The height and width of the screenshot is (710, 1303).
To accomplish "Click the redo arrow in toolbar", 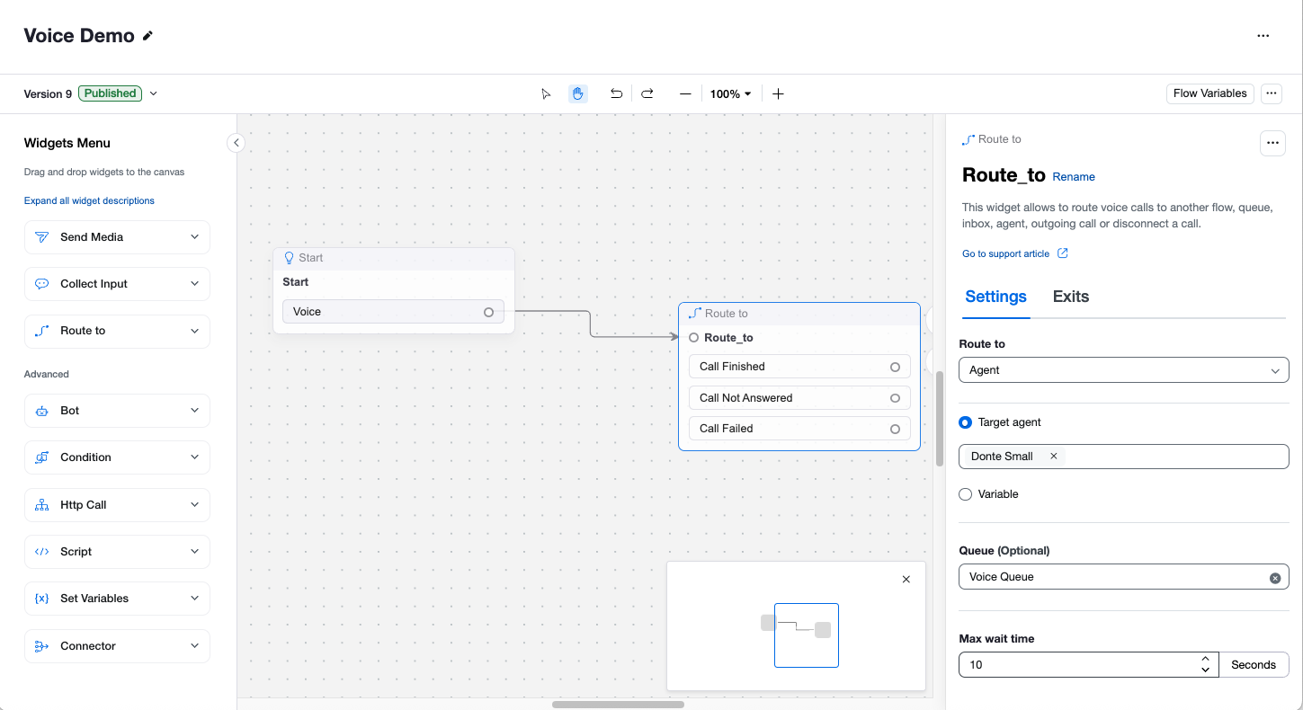I will pos(647,93).
